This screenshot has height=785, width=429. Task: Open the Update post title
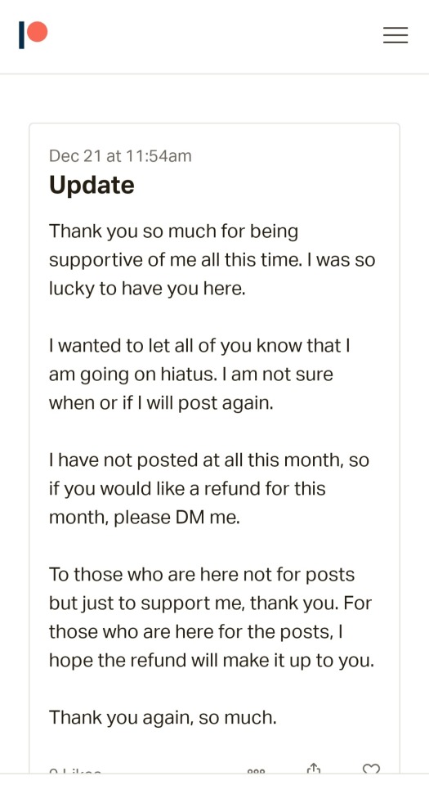(92, 186)
